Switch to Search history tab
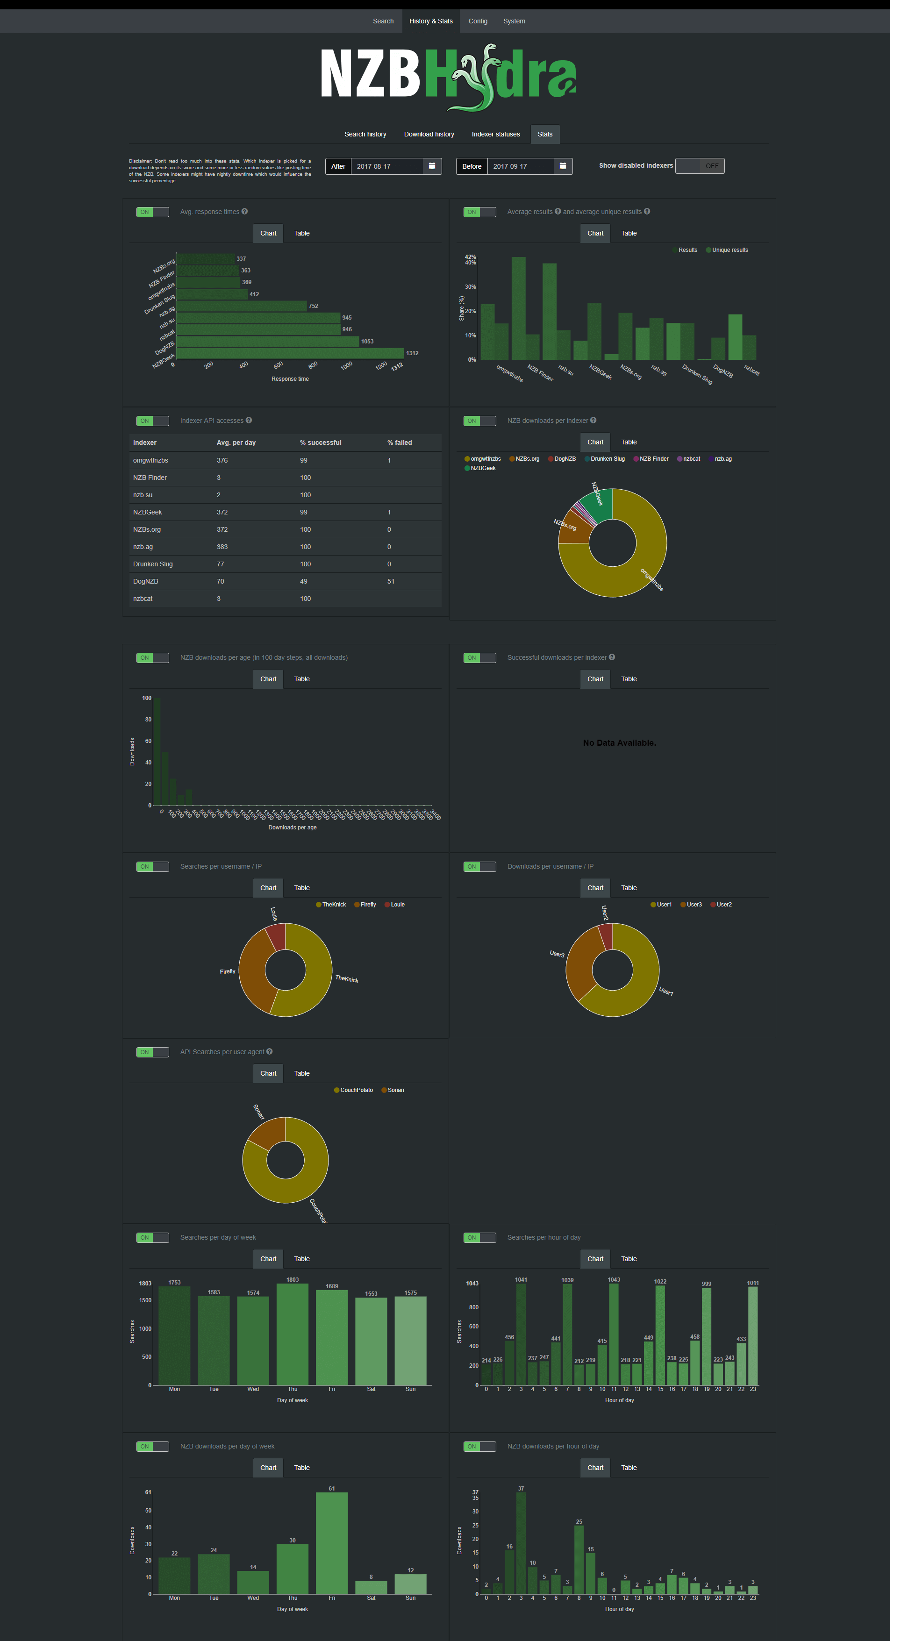901x1641 pixels. pyautogui.click(x=365, y=135)
